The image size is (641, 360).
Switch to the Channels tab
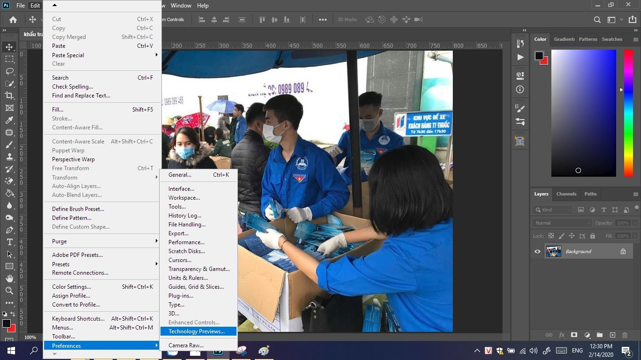(x=566, y=194)
